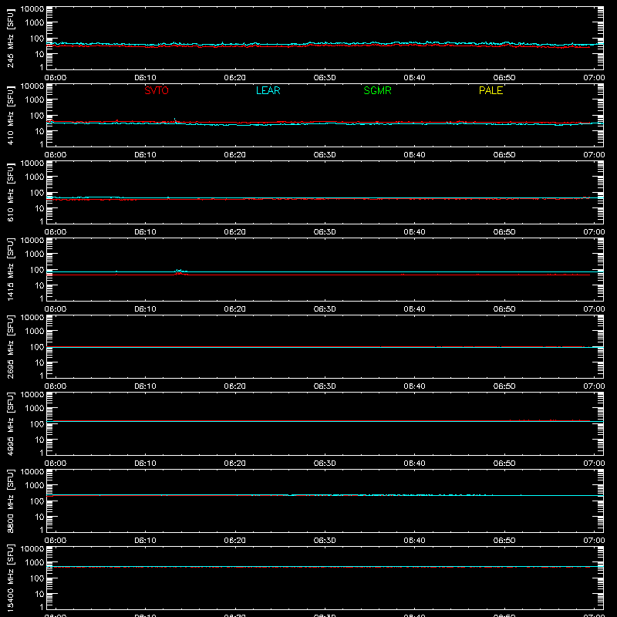Click the 06:50 tick under the 410 MHz plot

click(x=504, y=155)
